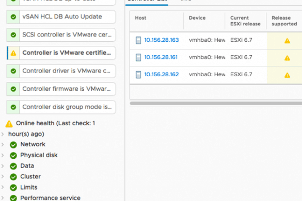Expand the Cluster health category
Viewport: 302px width, 201px height.
3,177
